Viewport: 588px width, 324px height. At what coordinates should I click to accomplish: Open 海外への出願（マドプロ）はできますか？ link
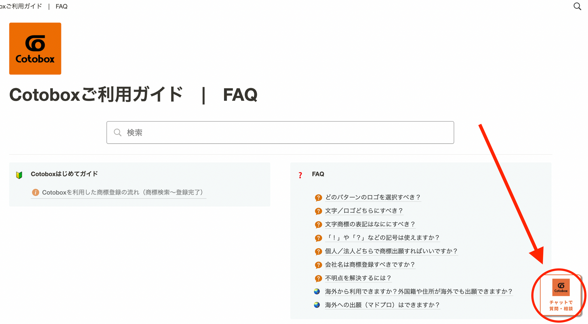tap(382, 305)
